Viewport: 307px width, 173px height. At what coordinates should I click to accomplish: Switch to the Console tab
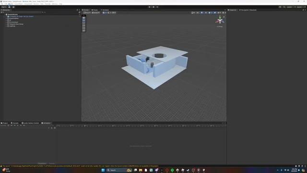[x=14, y=123]
